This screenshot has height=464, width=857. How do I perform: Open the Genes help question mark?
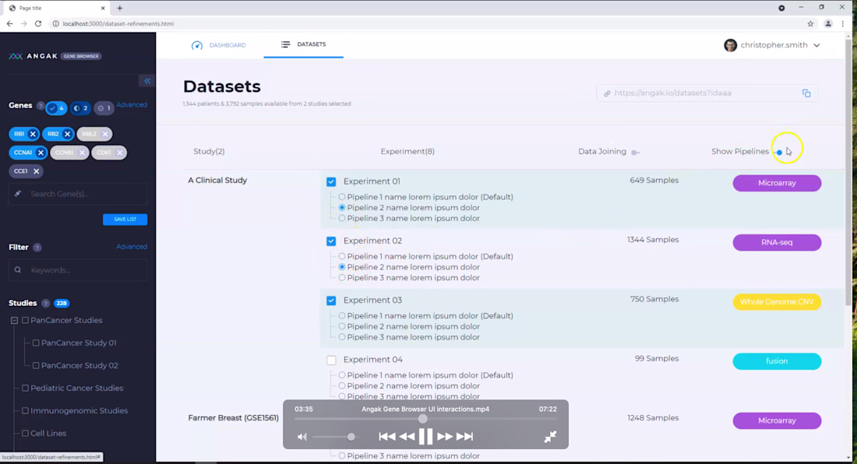[x=40, y=105]
